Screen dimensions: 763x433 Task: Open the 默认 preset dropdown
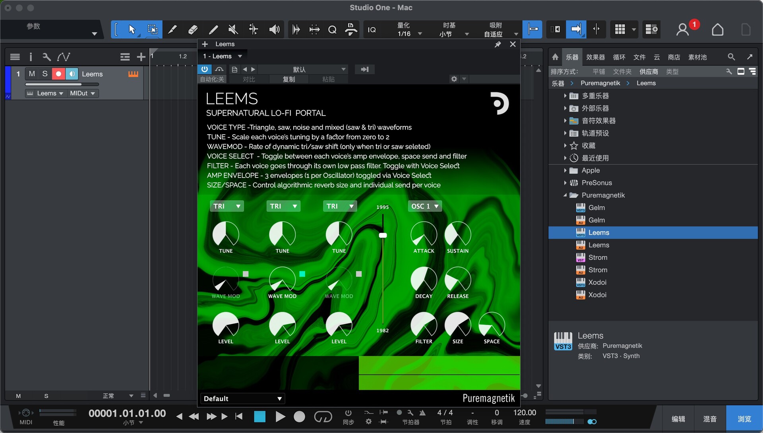tap(303, 70)
